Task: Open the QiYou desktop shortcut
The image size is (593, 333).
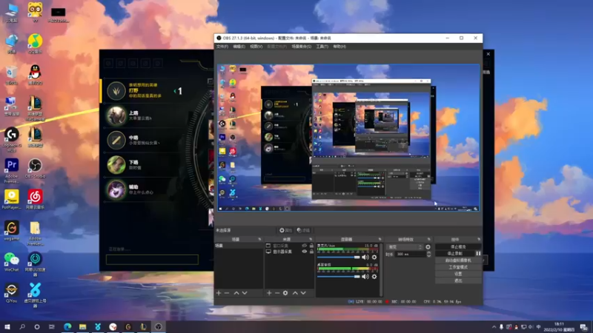Action: coord(11,293)
